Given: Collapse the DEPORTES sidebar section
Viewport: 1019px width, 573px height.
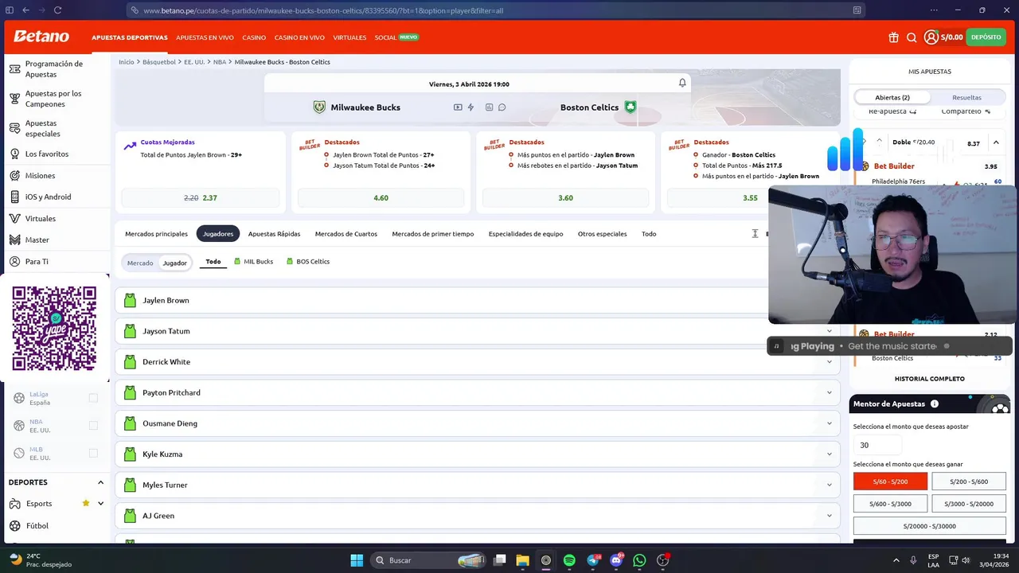Looking at the screenshot, I should point(100,482).
